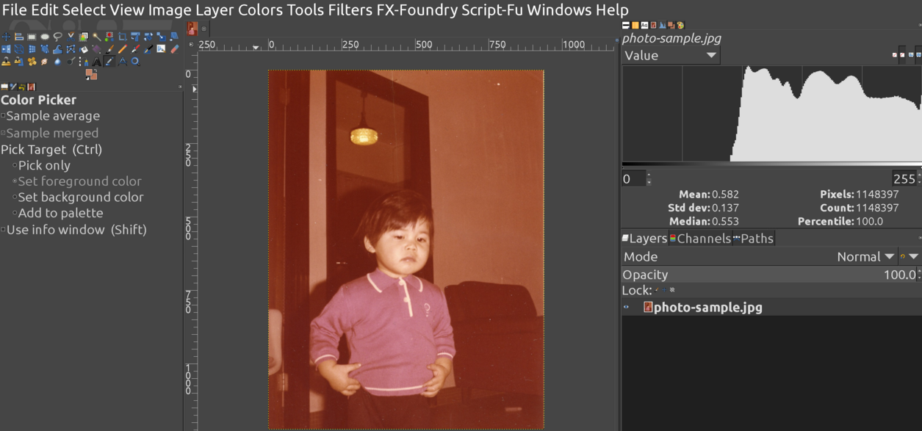Open the File menu
This screenshot has width=922, height=431.
(15, 10)
